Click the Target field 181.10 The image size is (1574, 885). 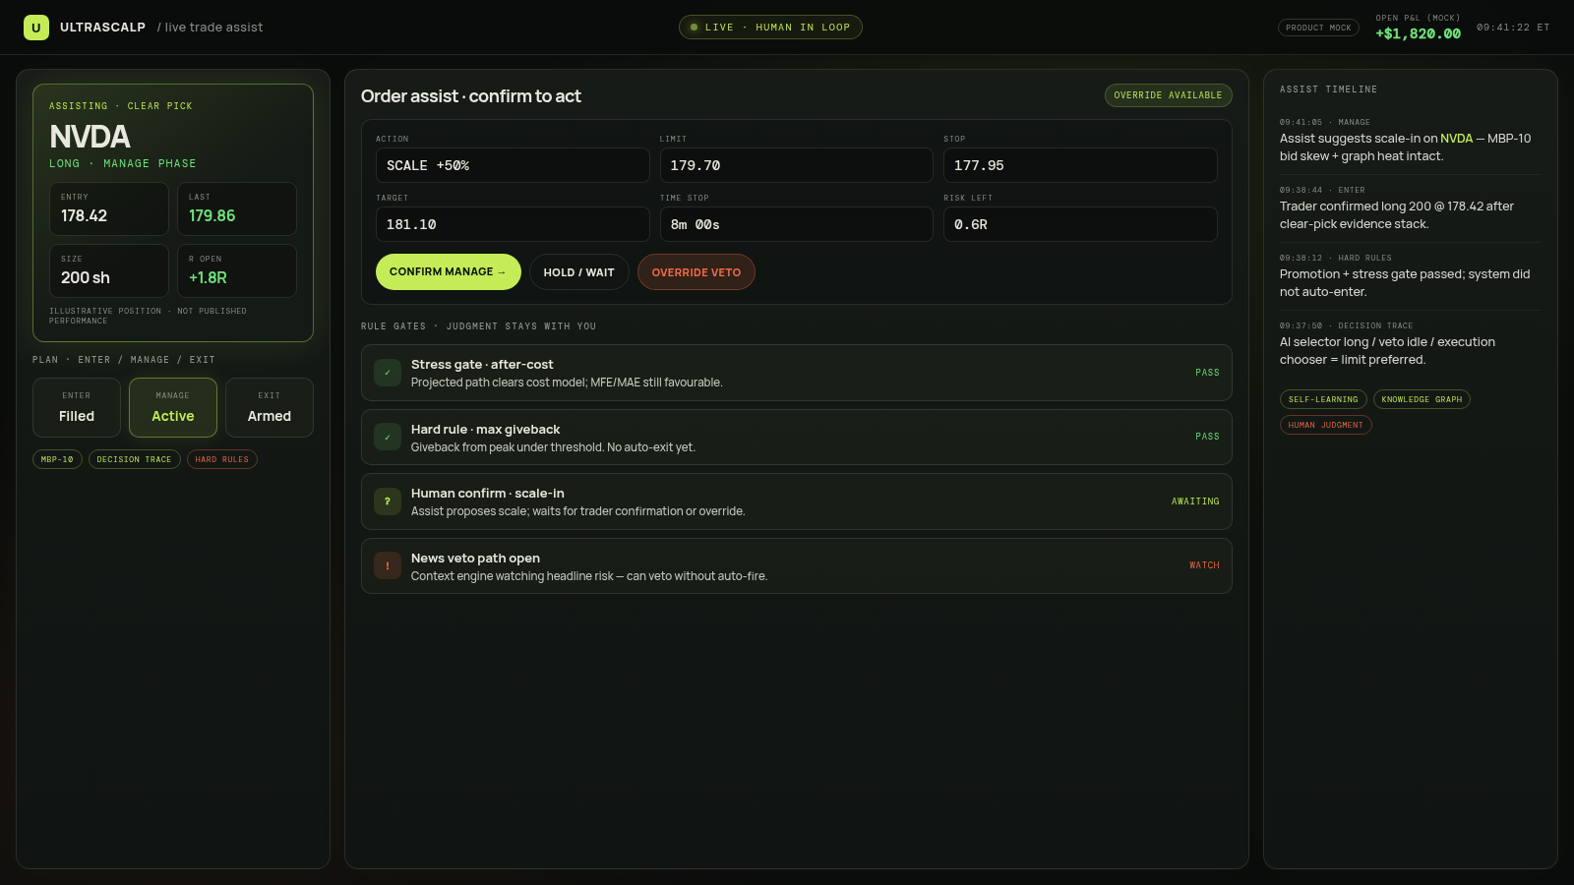(x=513, y=224)
